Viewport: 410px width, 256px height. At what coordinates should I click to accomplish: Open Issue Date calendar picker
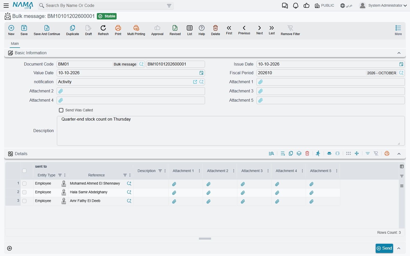(x=401, y=64)
